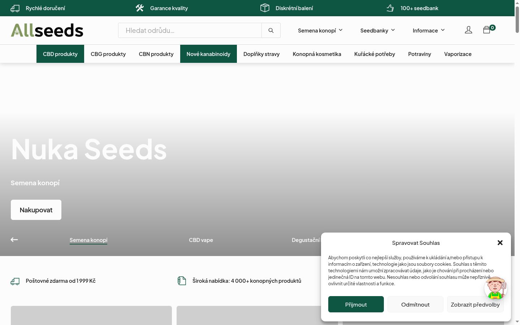Click the tools icon beside Garance kvality
Screen dimensions: 520x325
(140, 8)
